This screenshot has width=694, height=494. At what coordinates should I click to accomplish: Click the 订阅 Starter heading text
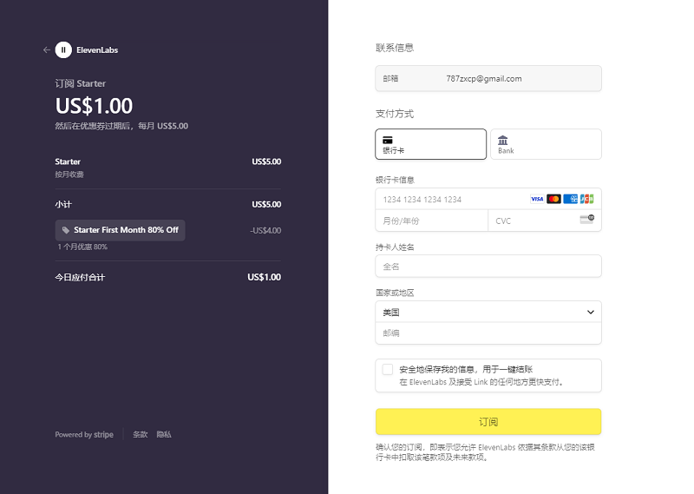[x=80, y=83]
